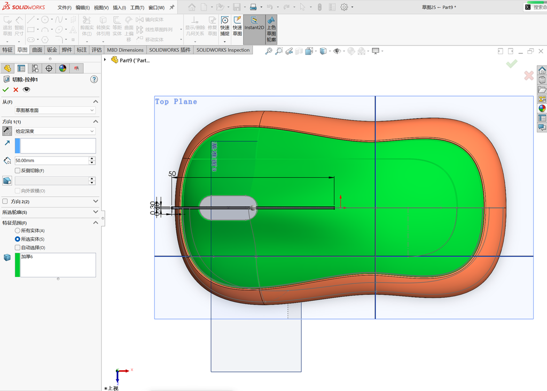
Task: Click zoom to fit magnifier icon
Action: (268, 51)
